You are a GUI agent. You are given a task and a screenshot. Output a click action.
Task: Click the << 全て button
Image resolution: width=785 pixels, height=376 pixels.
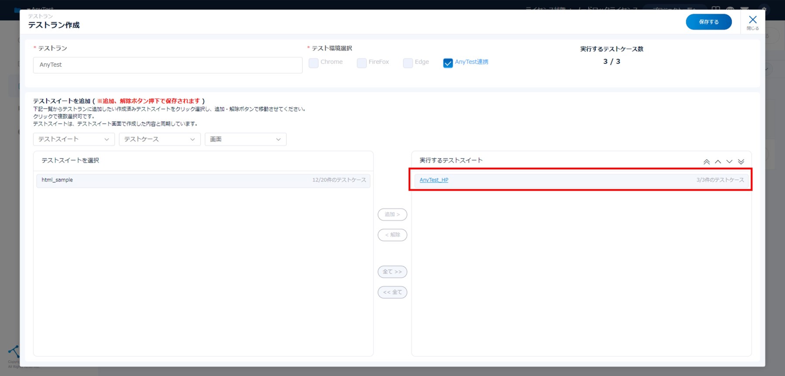click(x=392, y=292)
